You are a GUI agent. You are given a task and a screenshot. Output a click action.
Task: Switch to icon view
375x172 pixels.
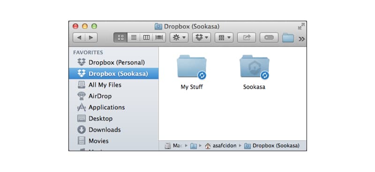[120, 38]
